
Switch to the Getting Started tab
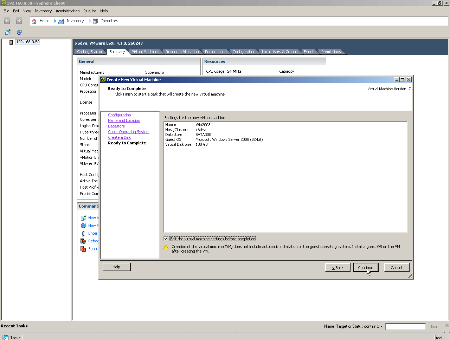coord(90,52)
